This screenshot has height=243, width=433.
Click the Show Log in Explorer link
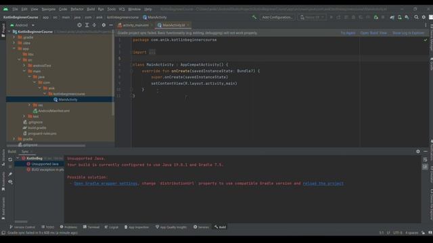[x=408, y=33]
